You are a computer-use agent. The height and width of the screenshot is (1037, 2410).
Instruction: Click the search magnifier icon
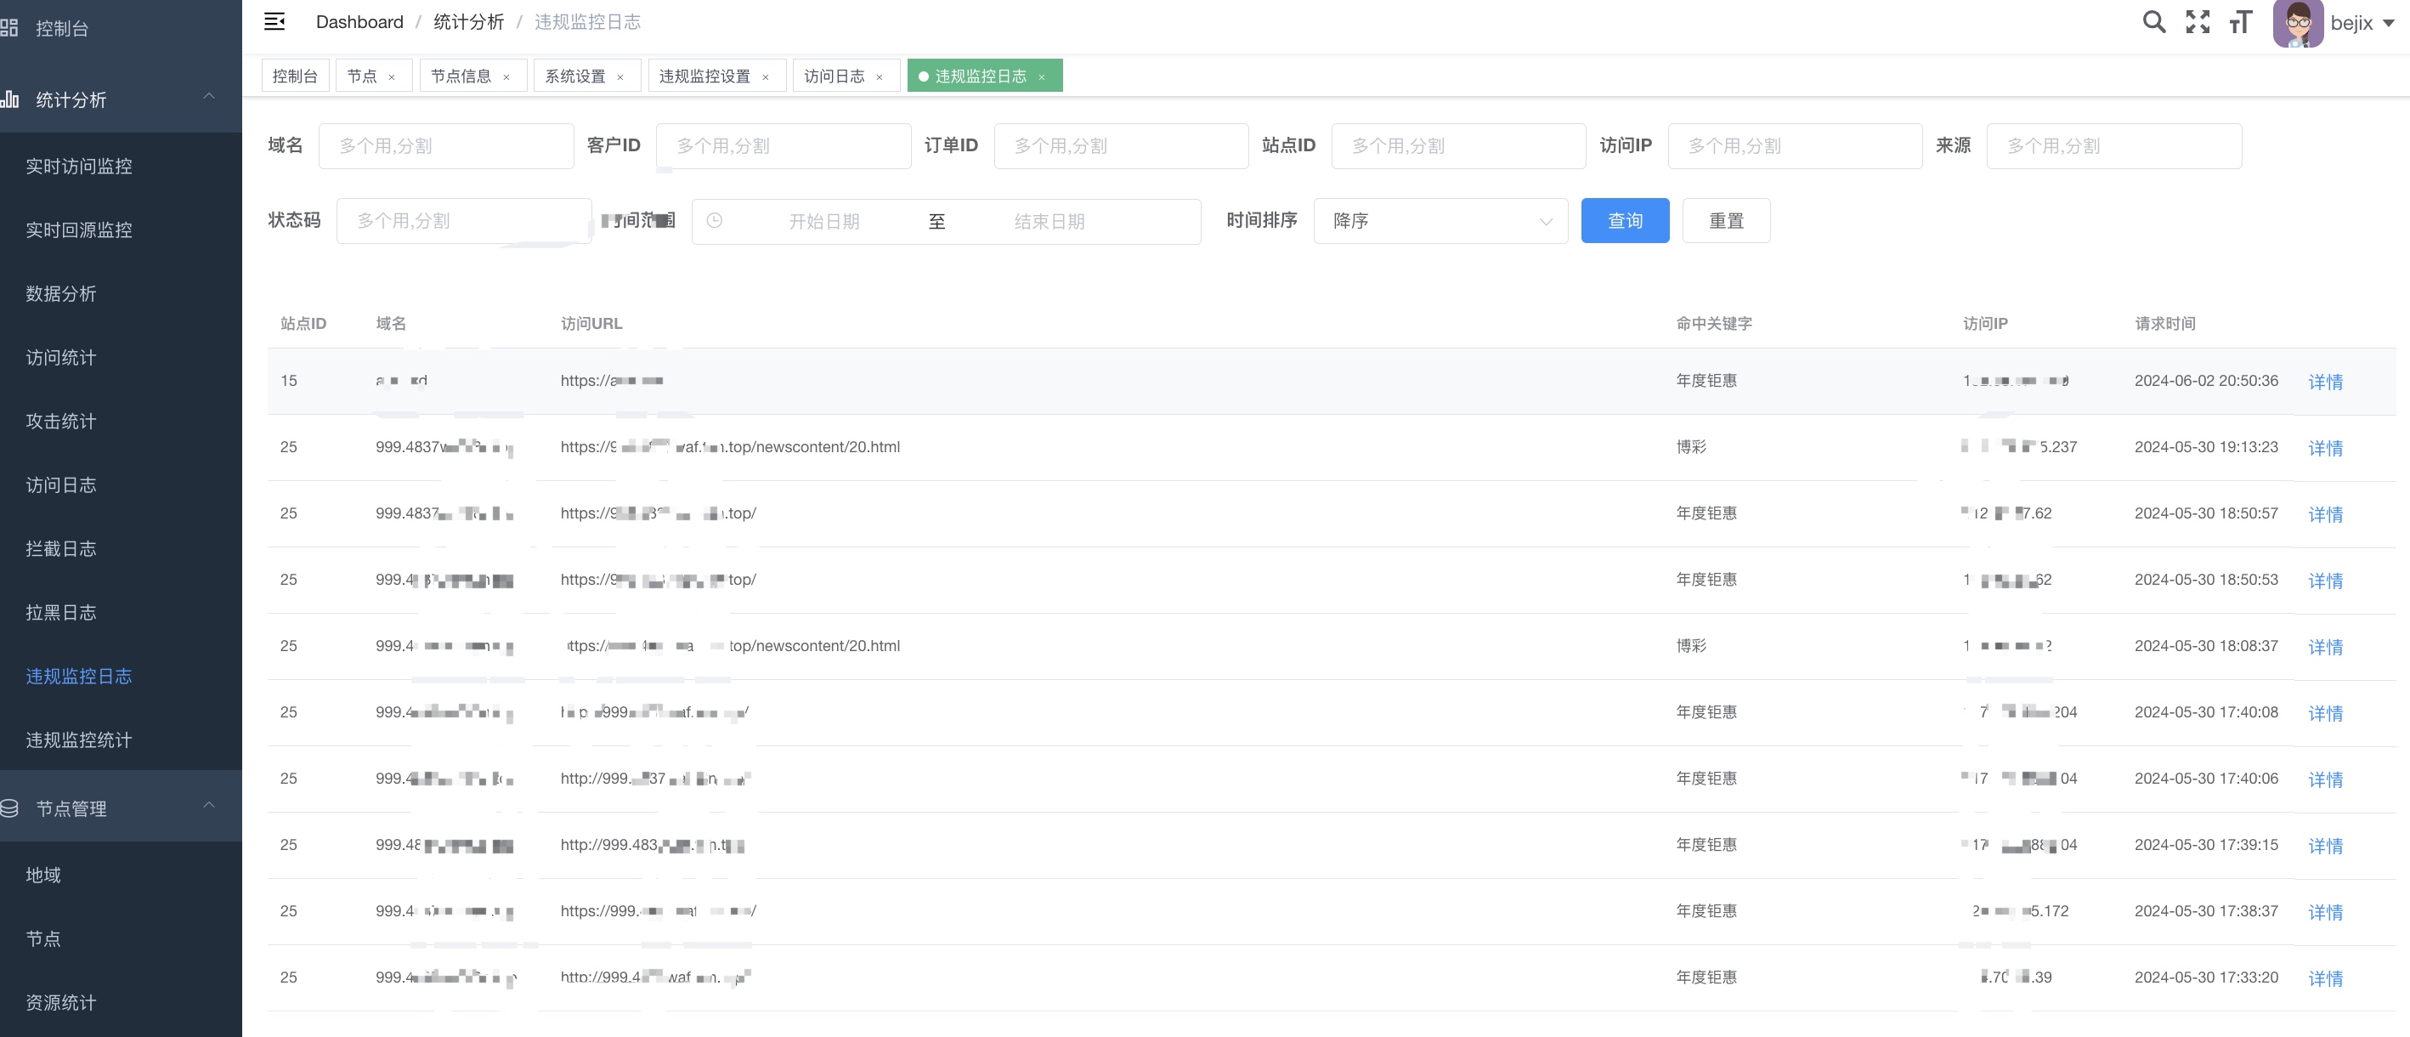2153,21
